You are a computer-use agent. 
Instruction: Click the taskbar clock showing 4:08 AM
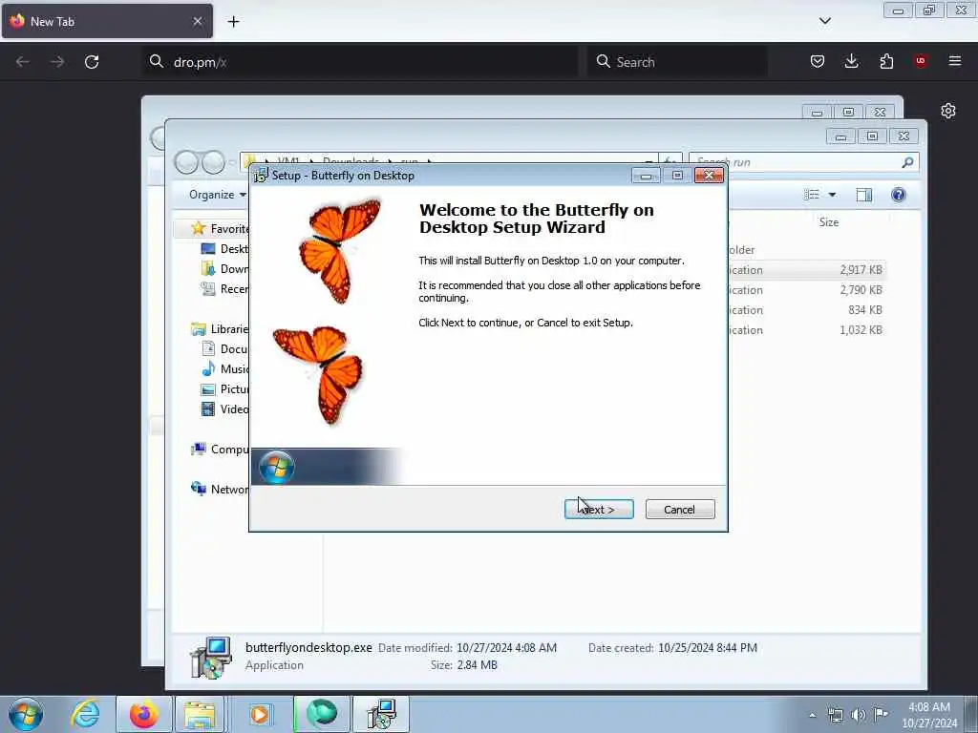tap(929, 714)
